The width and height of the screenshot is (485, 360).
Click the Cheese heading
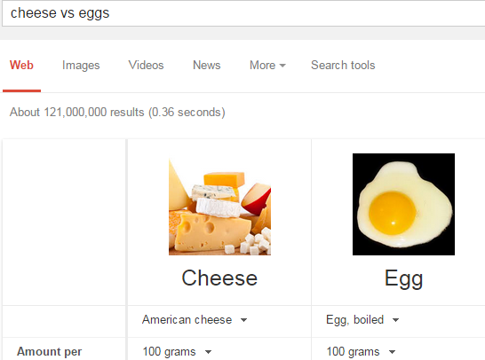[x=219, y=278]
